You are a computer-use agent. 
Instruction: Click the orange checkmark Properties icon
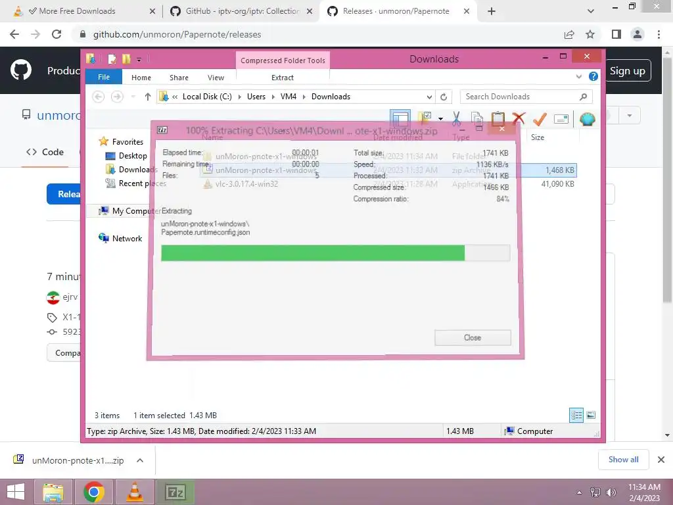tap(540, 119)
